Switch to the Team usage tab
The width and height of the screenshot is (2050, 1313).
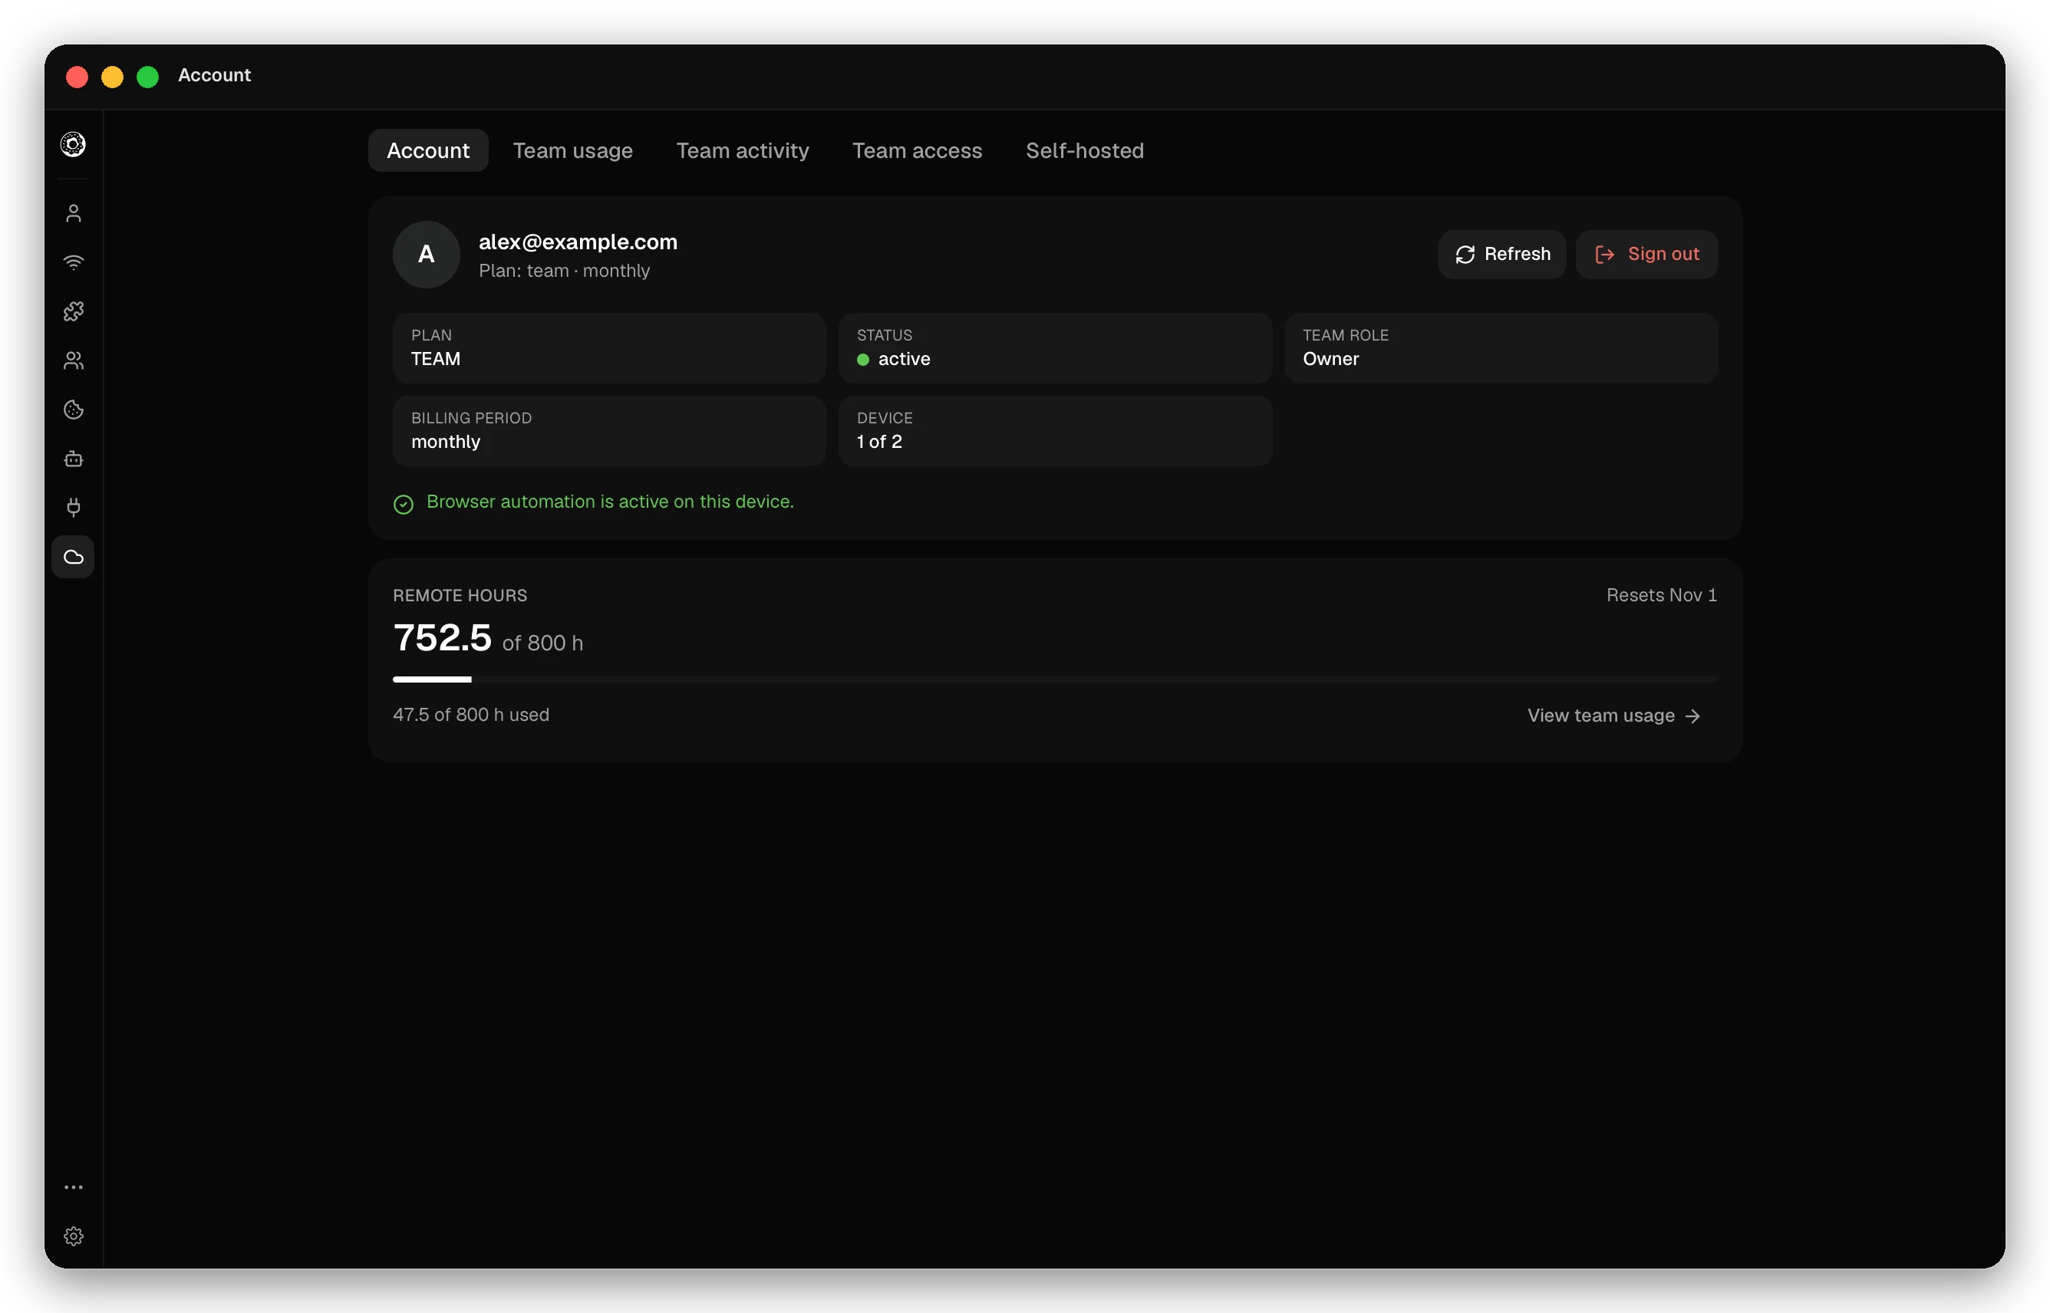pyautogui.click(x=572, y=151)
